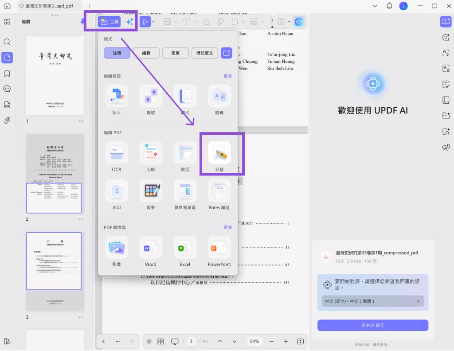Open the bookmarks panel in left sidebar
Screen dimensions: 454x351
(7, 74)
